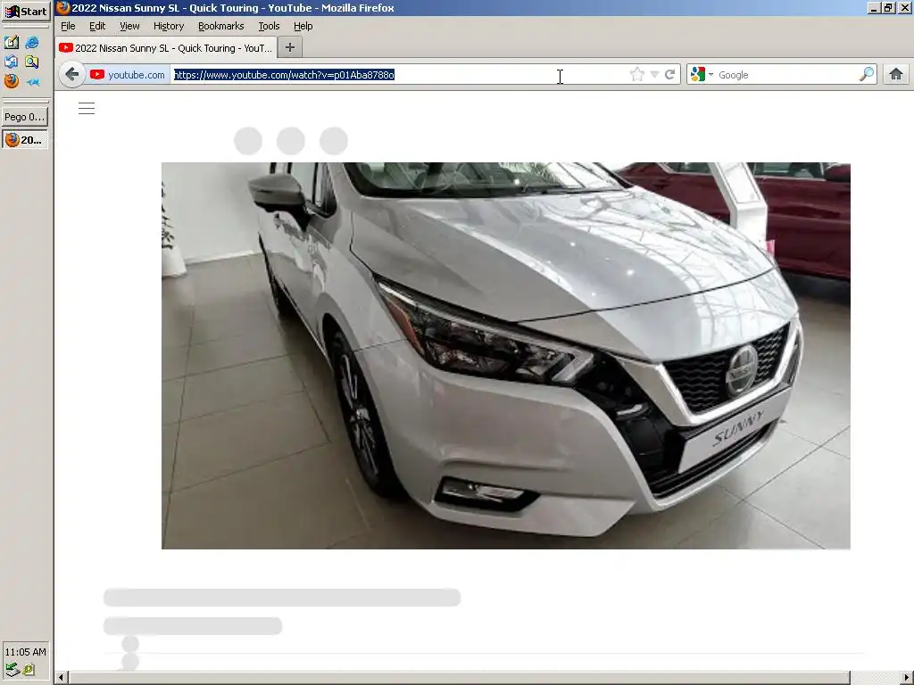914x685 pixels.
Task: Open the folder search quick launch icon
Action: pos(32,62)
